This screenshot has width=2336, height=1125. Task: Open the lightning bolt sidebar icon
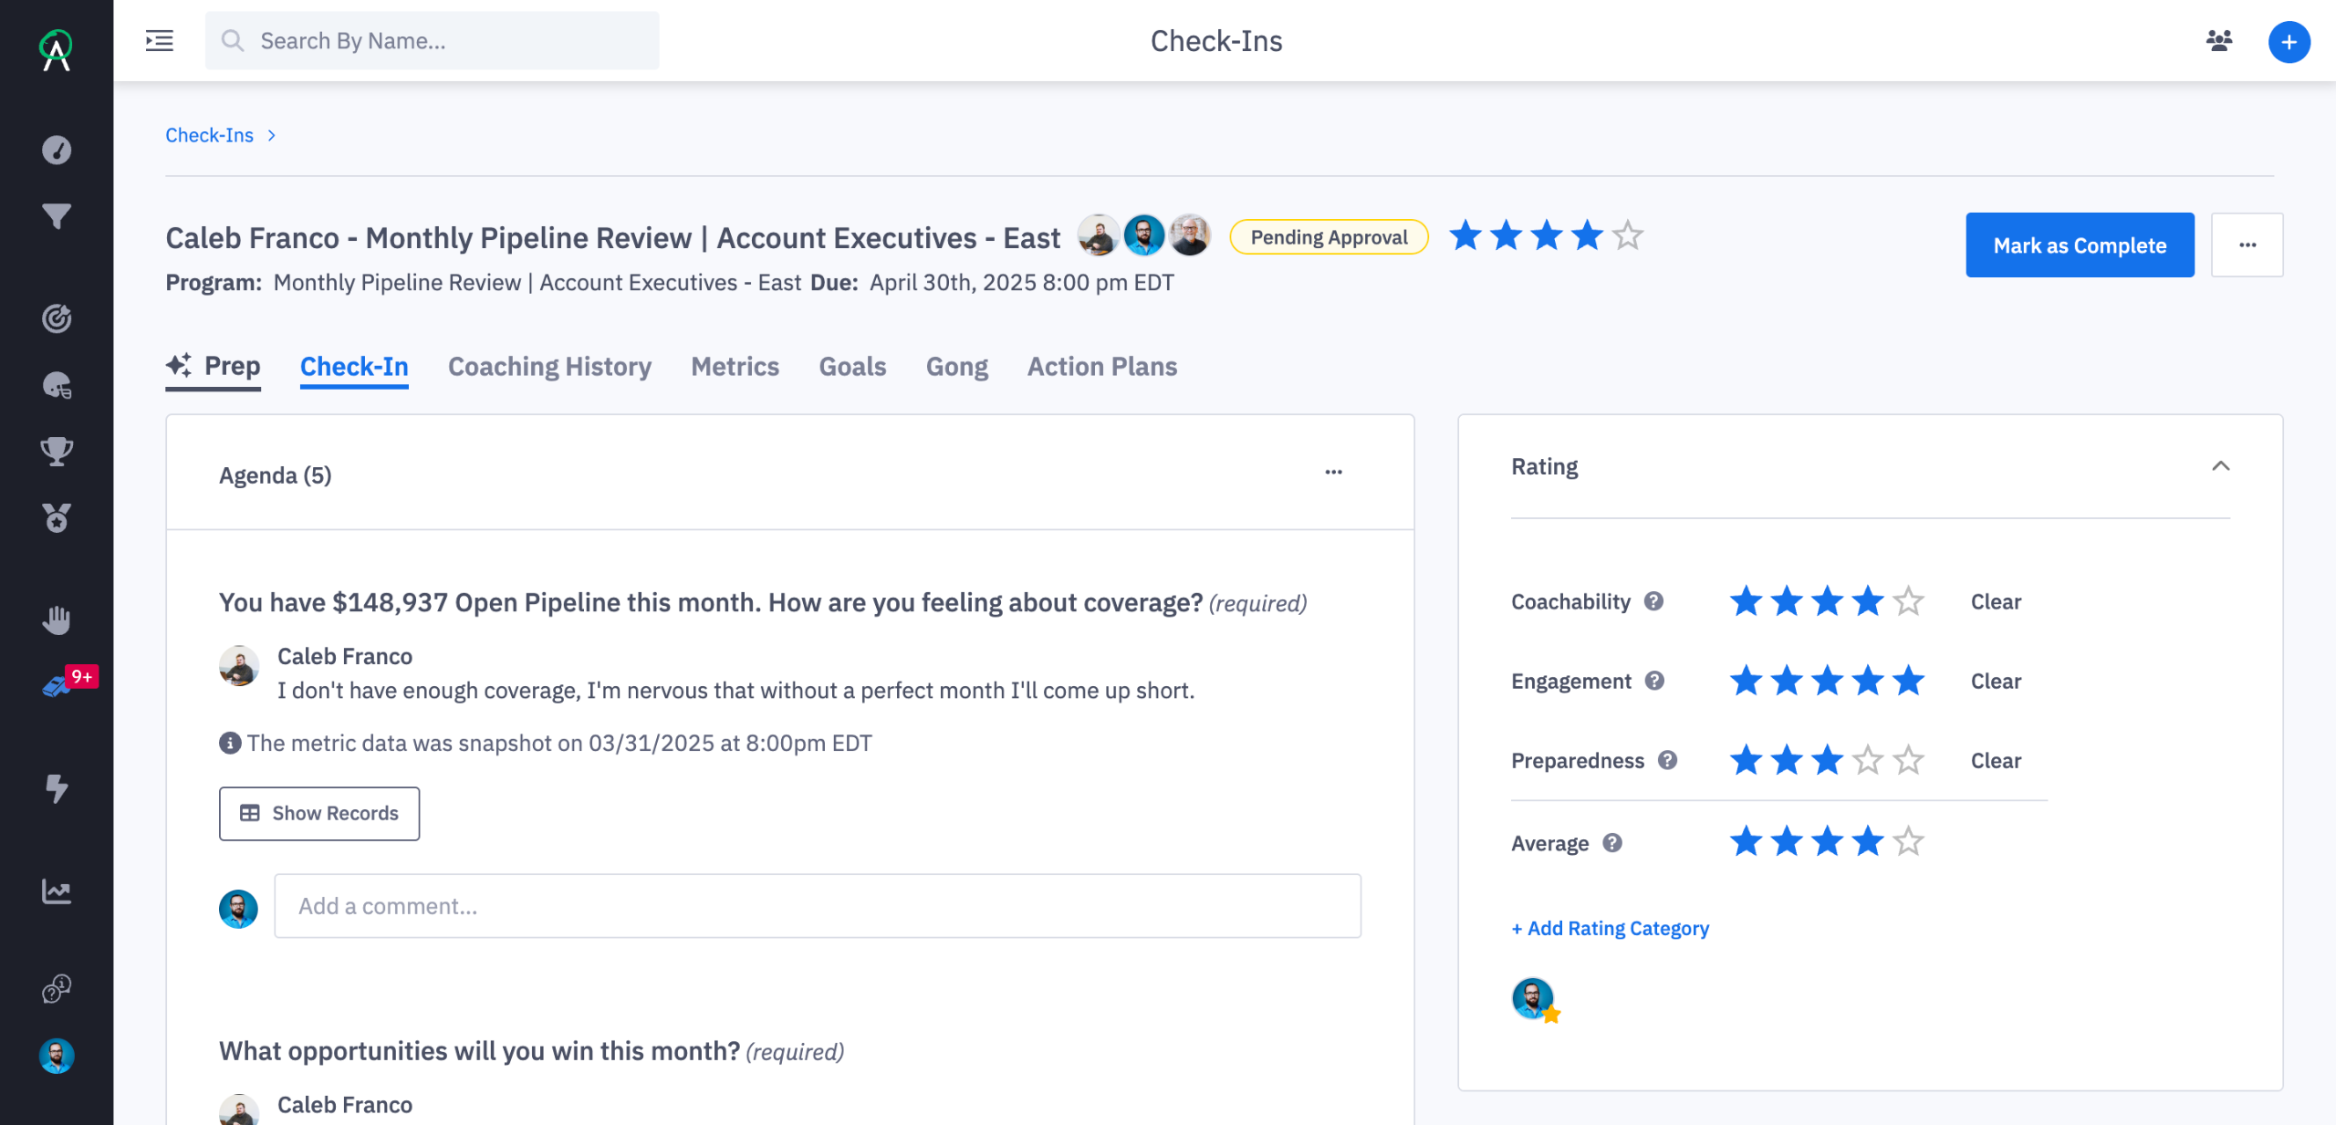tap(57, 787)
